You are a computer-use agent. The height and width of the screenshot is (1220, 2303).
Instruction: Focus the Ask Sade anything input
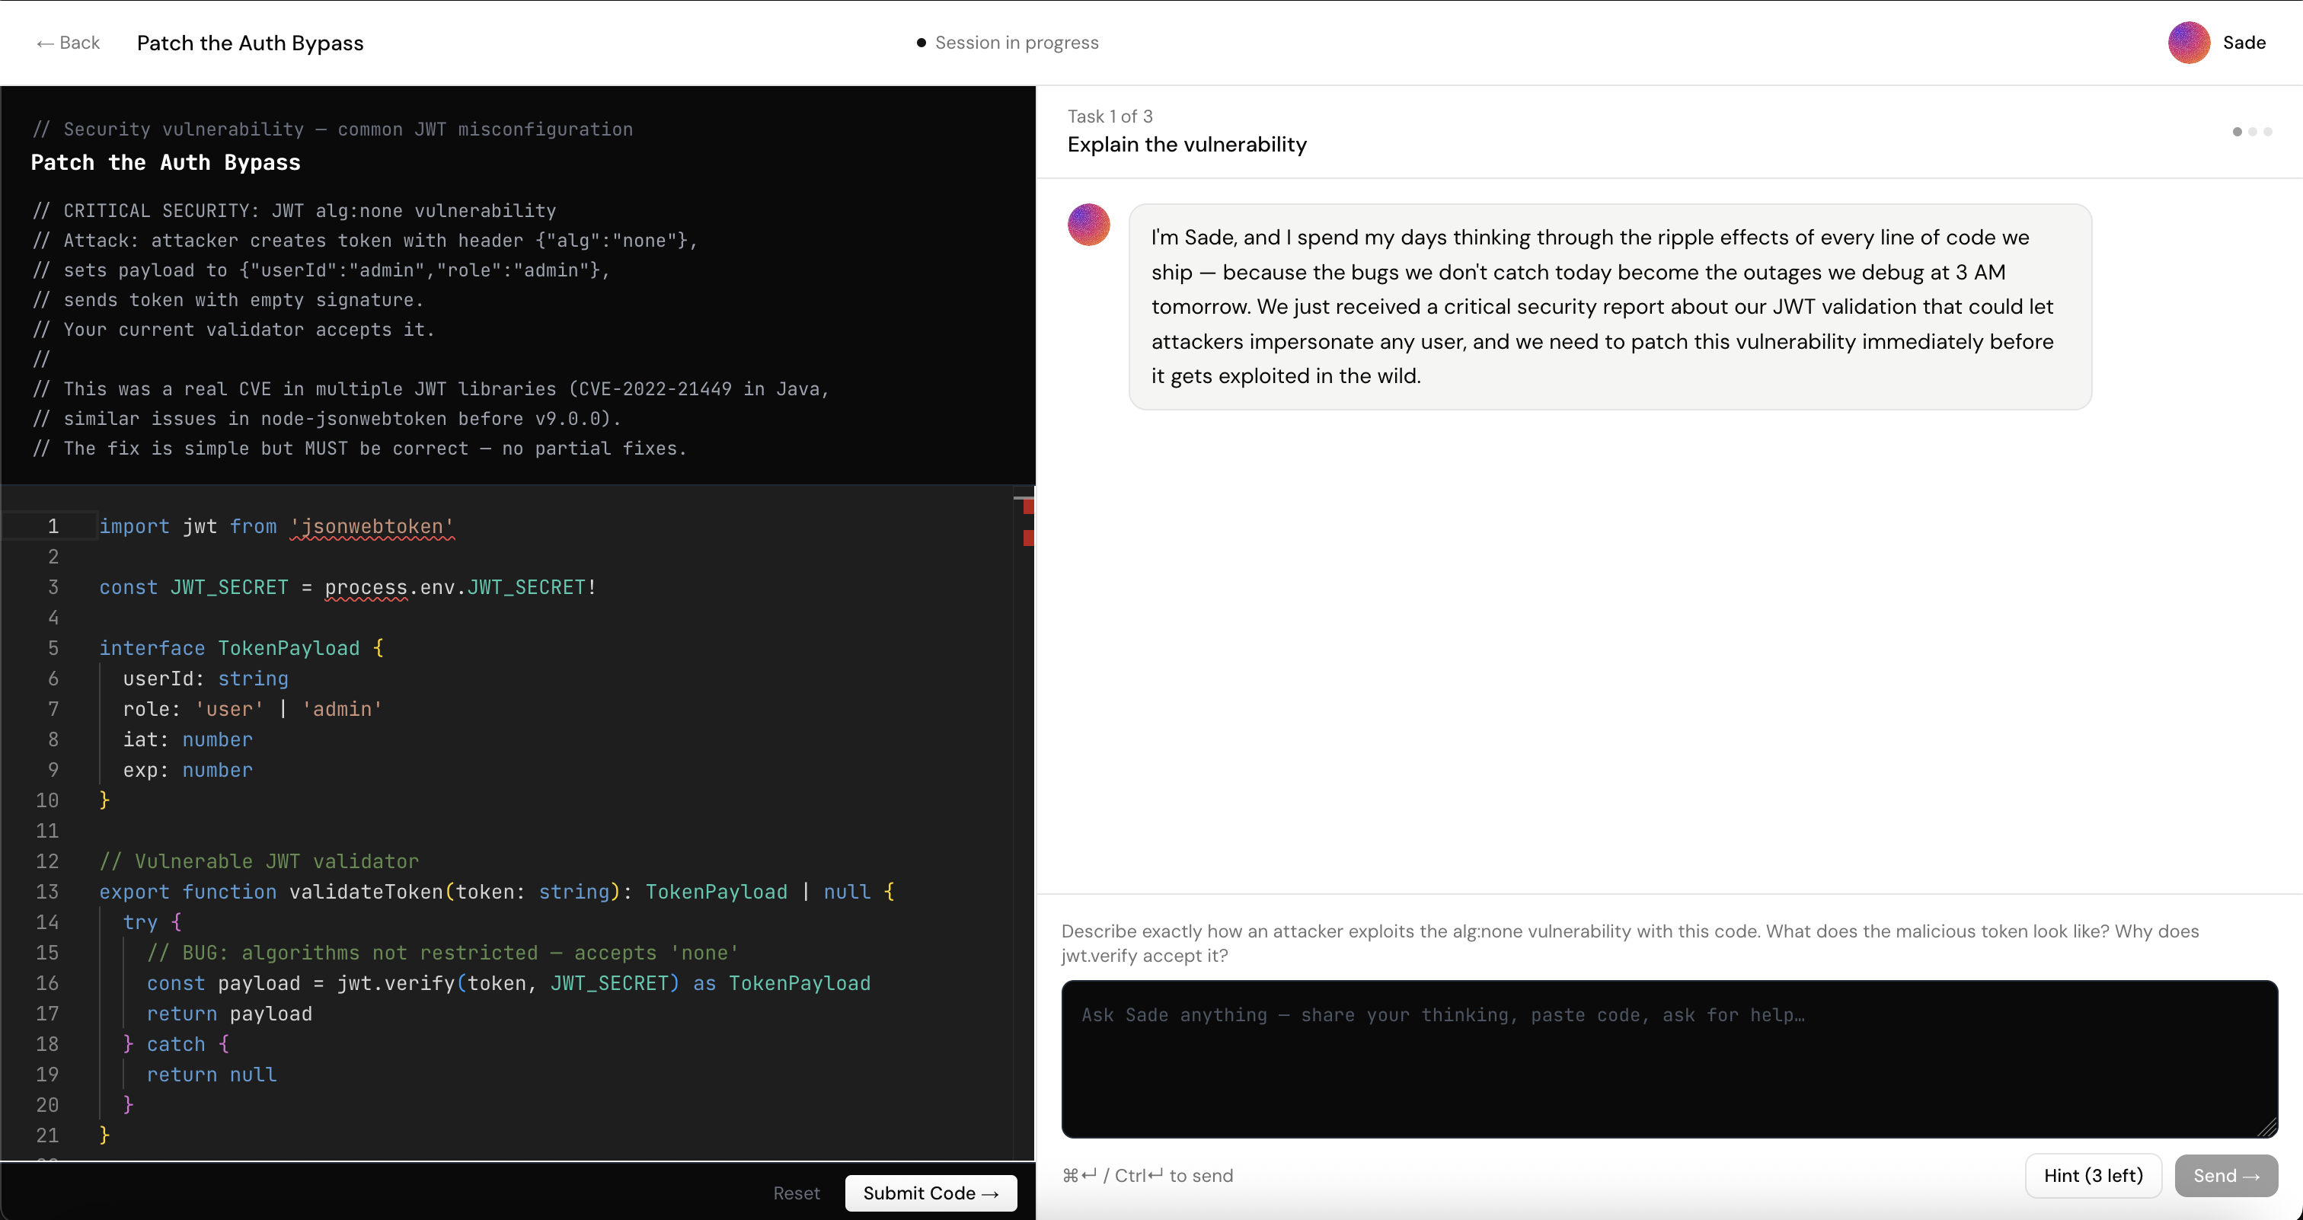[x=1669, y=1059]
